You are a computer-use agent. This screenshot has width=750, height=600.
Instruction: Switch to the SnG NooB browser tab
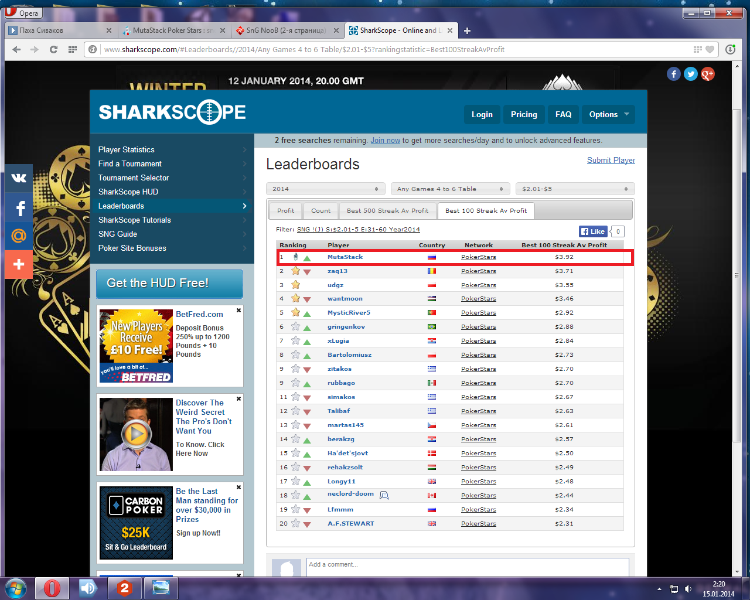[x=287, y=30]
